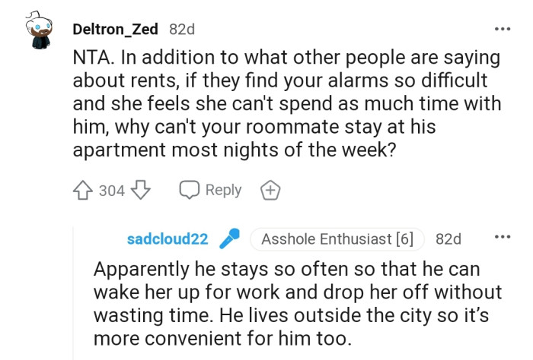Click the Asshole Enthusiast [6] flair
Image resolution: width=533 pixels, height=360 pixels.
(337, 239)
